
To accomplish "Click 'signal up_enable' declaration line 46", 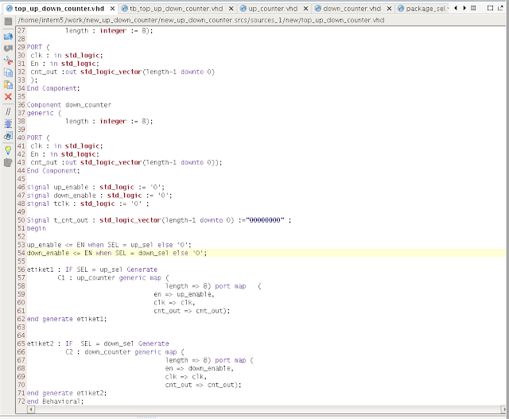I will click(95, 188).
